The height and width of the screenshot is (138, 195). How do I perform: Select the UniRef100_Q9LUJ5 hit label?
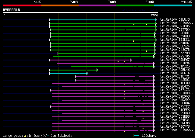pos(175,19)
